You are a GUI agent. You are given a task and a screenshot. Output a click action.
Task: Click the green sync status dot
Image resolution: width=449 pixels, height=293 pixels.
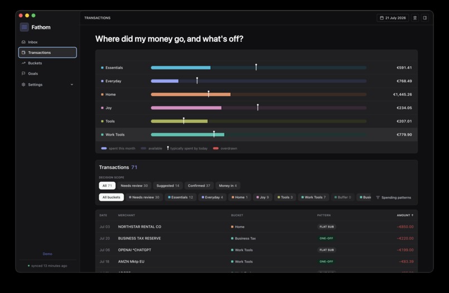pyautogui.click(x=28, y=266)
